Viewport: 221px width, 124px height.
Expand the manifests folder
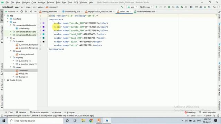tap(8, 19)
